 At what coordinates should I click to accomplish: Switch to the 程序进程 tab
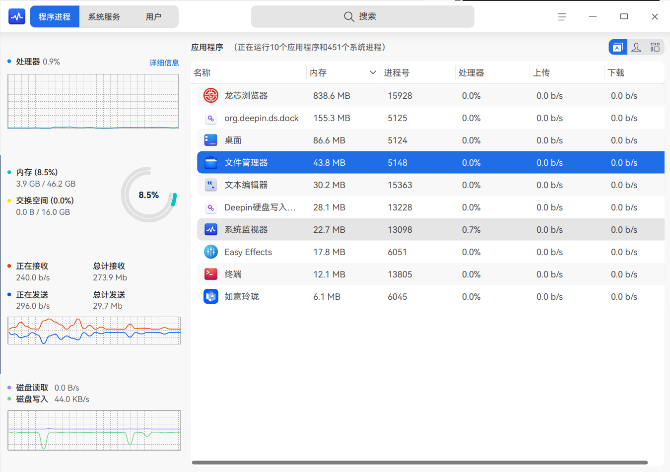click(x=55, y=17)
